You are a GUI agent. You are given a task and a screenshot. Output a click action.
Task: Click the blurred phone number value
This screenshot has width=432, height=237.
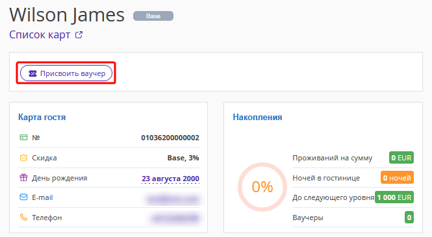175,218
